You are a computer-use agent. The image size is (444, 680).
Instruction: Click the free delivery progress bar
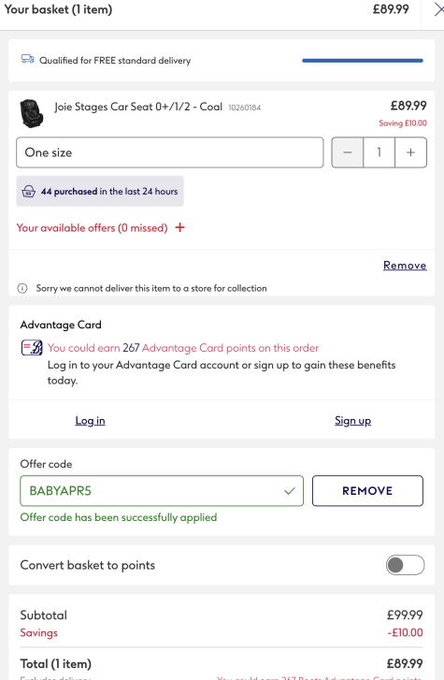(363, 61)
